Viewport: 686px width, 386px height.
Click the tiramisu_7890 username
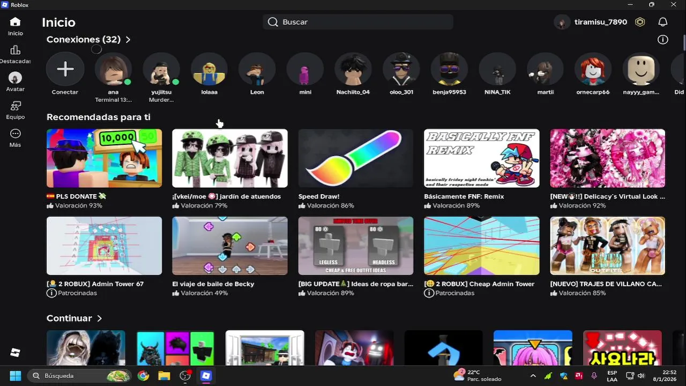(601, 22)
